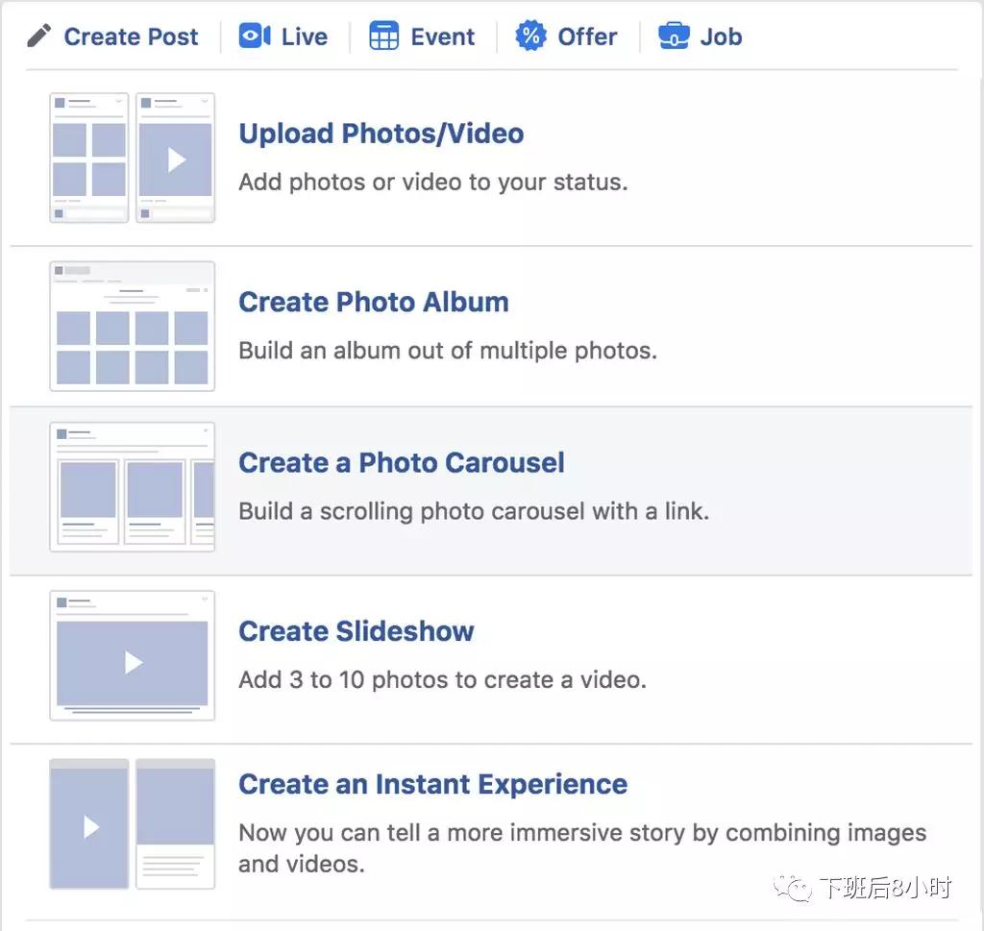The height and width of the screenshot is (931, 984).
Task: Click the Offer percent badge icon
Action: (530, 37)
